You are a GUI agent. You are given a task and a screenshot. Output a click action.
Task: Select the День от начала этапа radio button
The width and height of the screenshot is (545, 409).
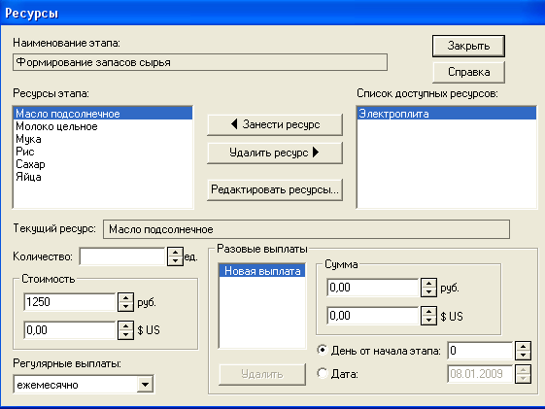point(323,350)
